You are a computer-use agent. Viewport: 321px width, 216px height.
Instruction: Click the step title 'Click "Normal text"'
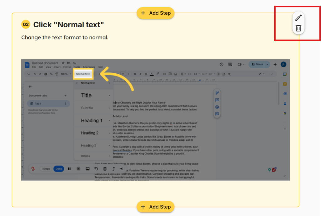pyautogui.click(x=69, y=24)
